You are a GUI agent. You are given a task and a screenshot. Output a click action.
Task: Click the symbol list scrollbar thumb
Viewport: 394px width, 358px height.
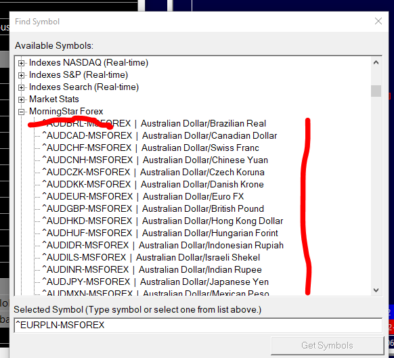click(x=376, y=91)
